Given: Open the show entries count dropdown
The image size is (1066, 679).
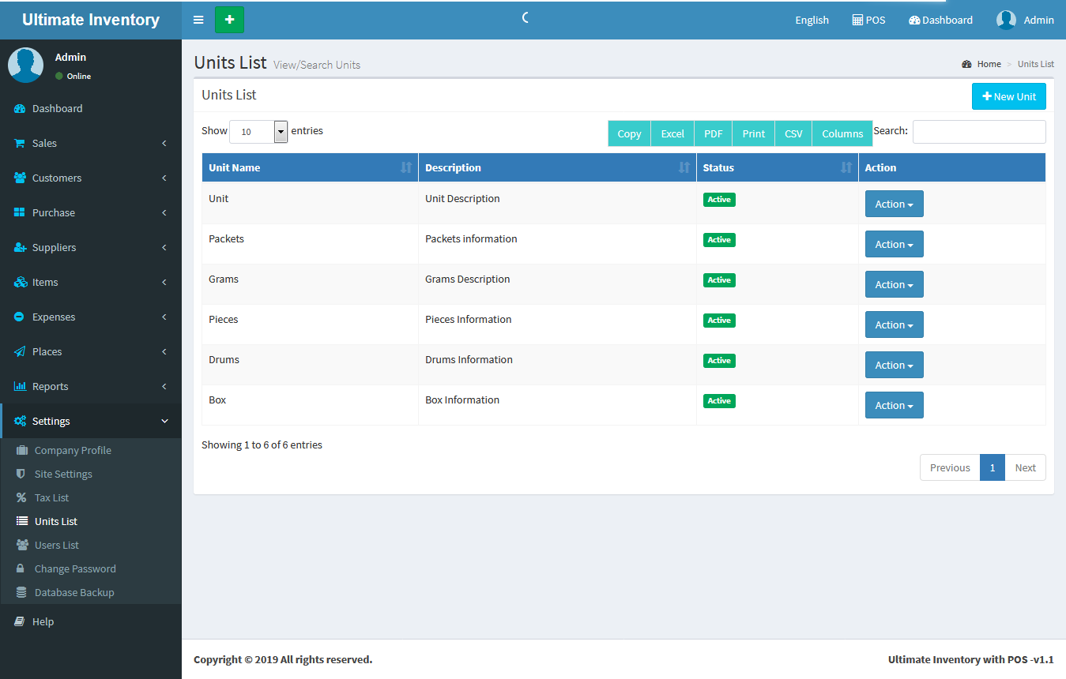Looking at the screenshot, I should click(258, 132).
